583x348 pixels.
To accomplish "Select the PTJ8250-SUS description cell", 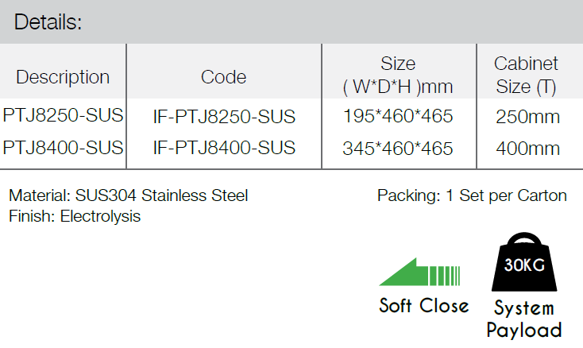I will pyautogui.click(x=63, y=116).
